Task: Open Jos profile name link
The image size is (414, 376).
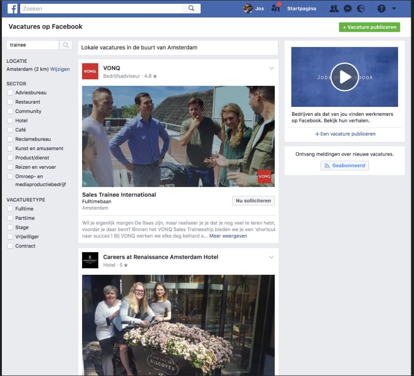Action: coord(259,9)
